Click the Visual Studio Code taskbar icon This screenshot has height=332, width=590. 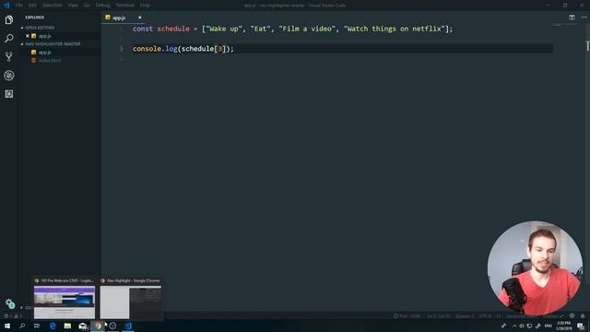128,326
